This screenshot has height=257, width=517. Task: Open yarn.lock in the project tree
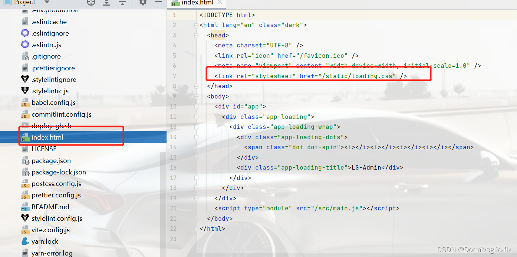45,241
